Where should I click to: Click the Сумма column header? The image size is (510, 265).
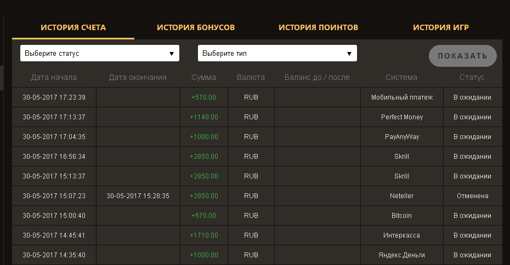point(203,77)
